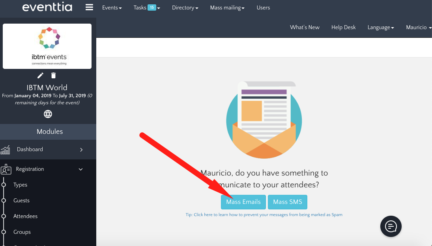432x246 pixels.
Task: Open the Mauricio user menu
Action: click(x=418, y=28)
